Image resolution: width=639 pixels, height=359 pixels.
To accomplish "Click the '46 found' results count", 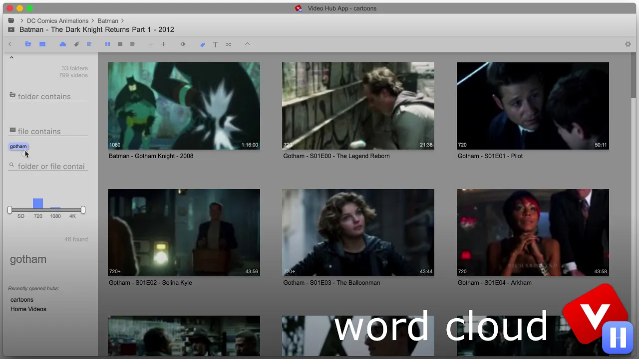I will pyautogui.click(x=76, y=239).
